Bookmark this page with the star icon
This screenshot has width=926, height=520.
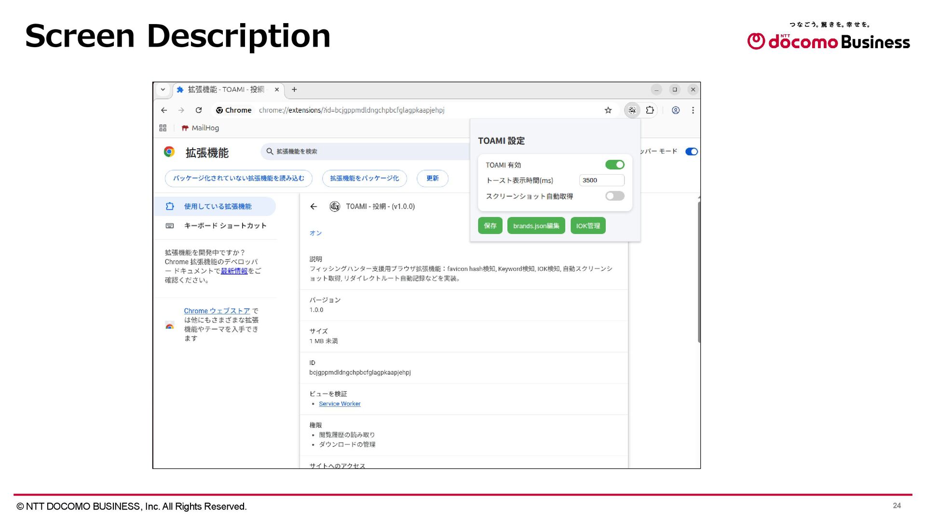click(x=608, y=110)
